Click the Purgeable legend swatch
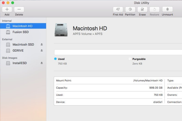This screenshot has width=182, height=121. tap(130, 59)
